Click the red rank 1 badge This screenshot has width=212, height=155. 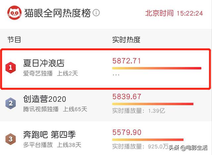(11, 68)
